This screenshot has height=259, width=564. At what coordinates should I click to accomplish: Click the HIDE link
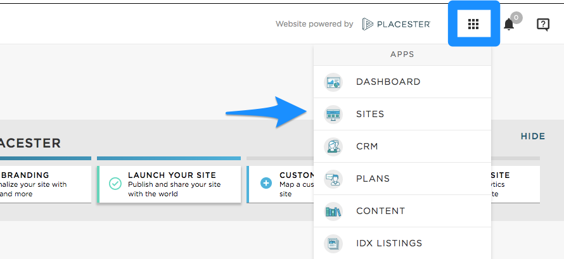click(x=533, y=137)
